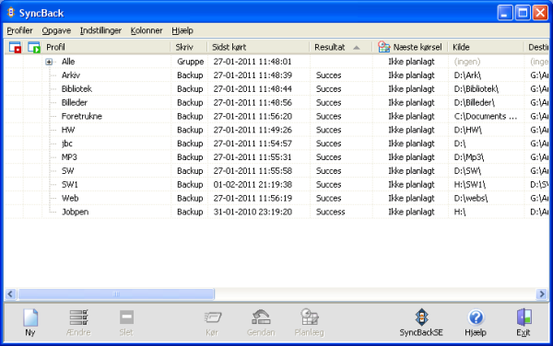
Task: Click the schedule icon beside Næste kørsel
Action: tap(383, 47)
